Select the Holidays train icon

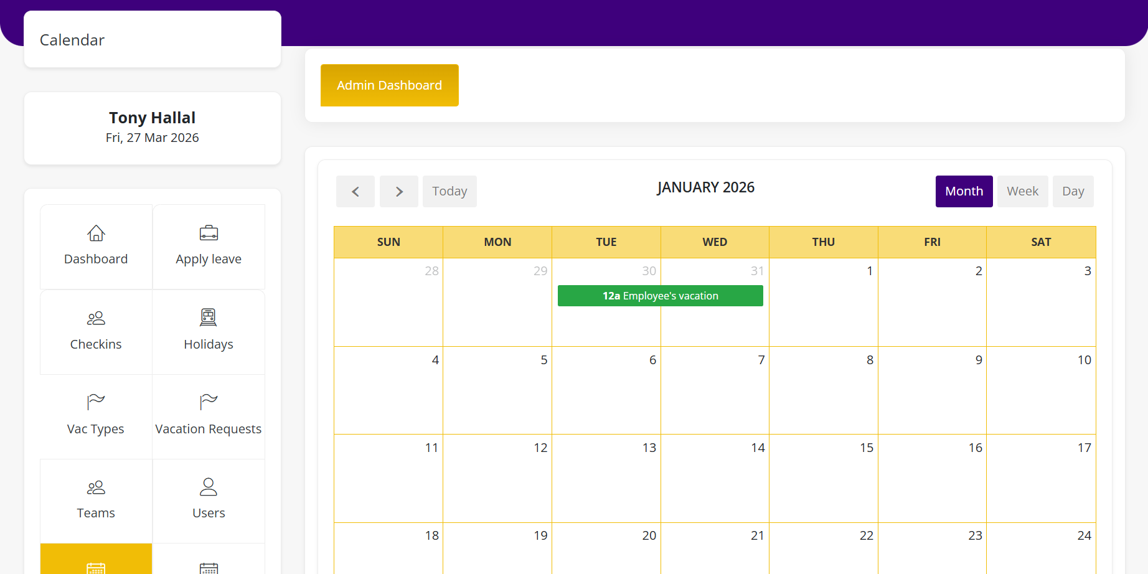pyautogui.click(x=209, y=318)
